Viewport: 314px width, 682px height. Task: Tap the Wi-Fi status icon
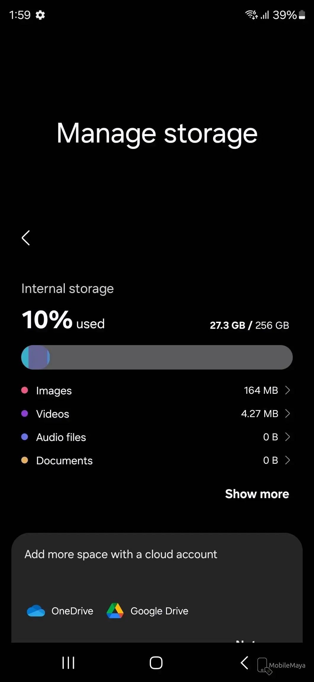[x=251, y=15]
